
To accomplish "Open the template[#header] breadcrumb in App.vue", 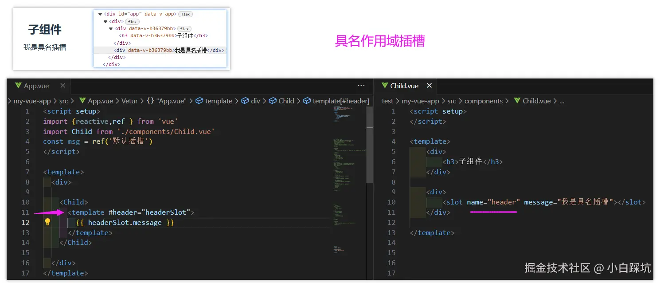I will [336, 101].
